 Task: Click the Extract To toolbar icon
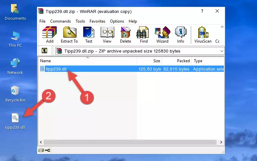click(x=69, y=35)
